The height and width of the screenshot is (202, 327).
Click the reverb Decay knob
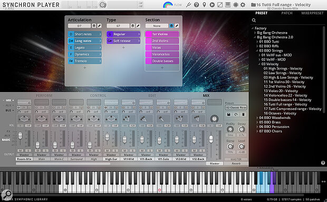(241, 129)
